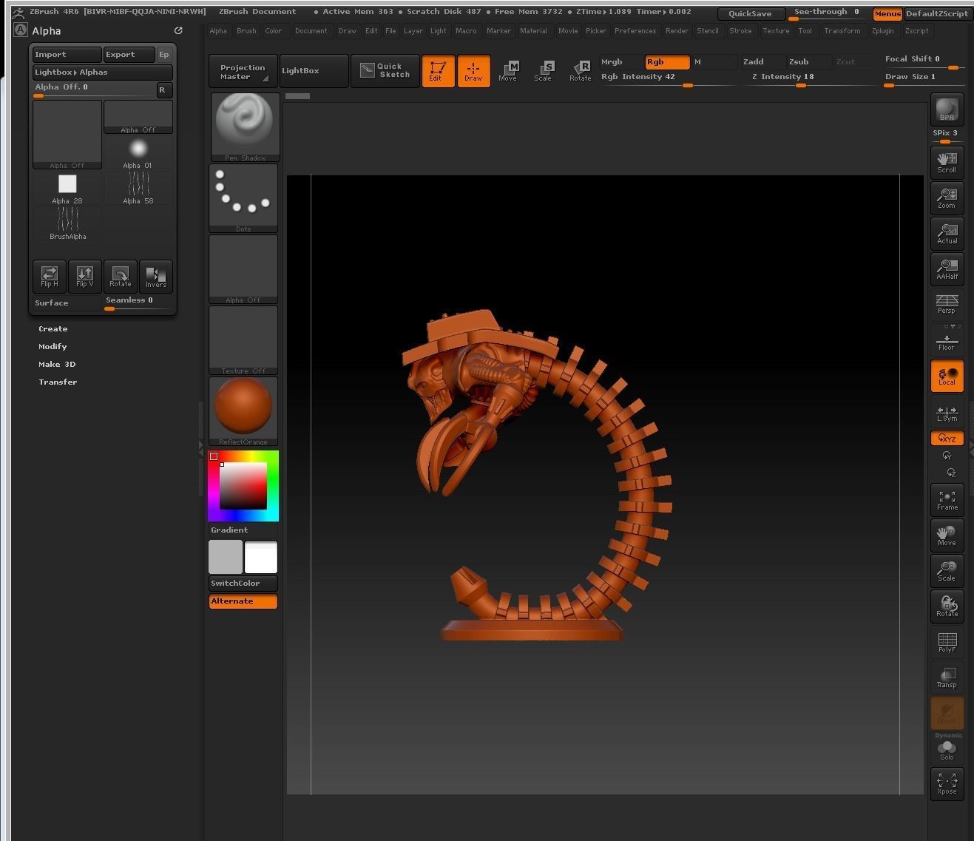Viewport: 974px width, 841px height.
Task: Open the Zplugin menu
Action: coord(882,31)
